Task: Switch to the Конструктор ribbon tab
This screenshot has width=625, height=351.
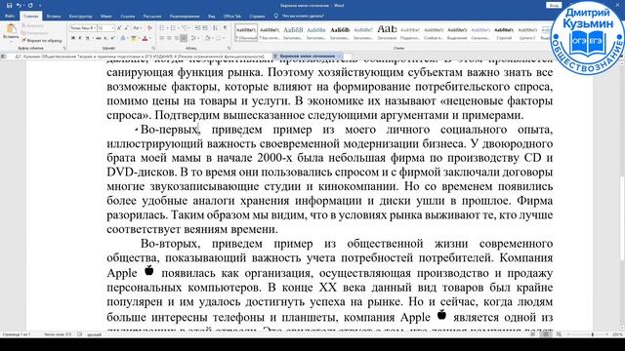Action: click(80, 17)
